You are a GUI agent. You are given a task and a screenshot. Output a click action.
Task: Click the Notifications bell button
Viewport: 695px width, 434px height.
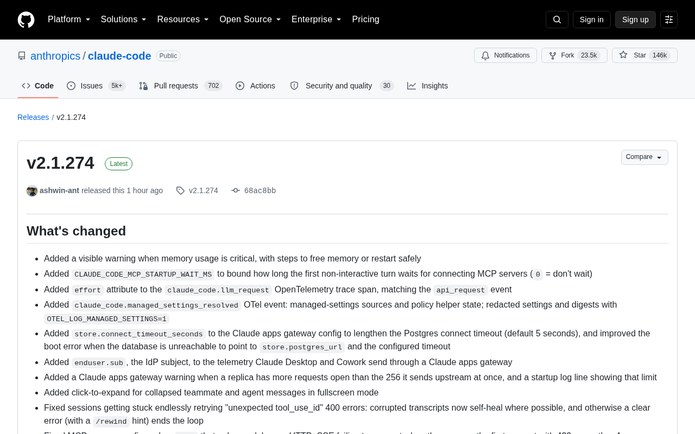click(x=506, y=55)
